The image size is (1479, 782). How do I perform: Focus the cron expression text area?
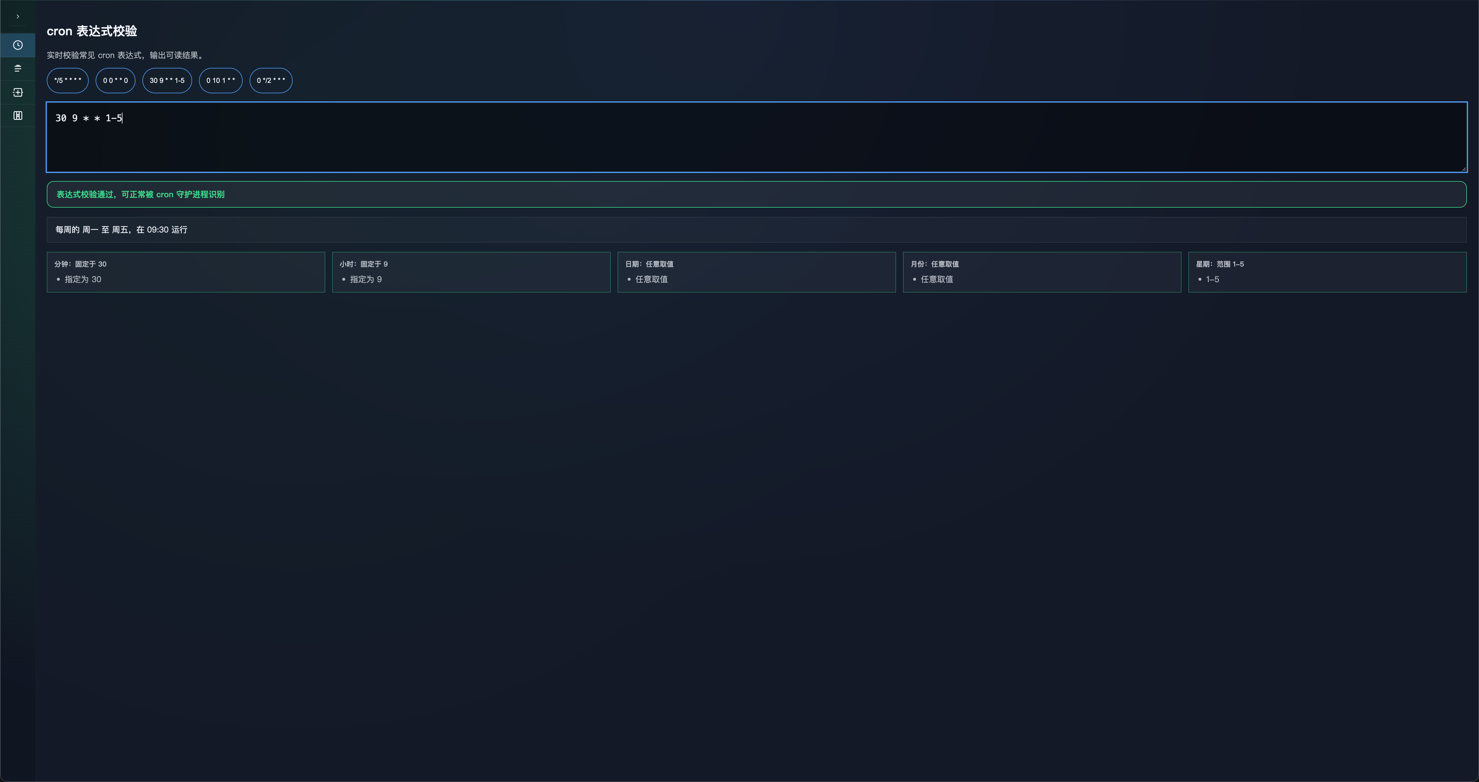(x=756, y=137)
